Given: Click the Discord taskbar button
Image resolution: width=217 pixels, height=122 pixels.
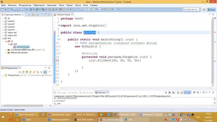Looking at the screenshot, I should [151, 115].
